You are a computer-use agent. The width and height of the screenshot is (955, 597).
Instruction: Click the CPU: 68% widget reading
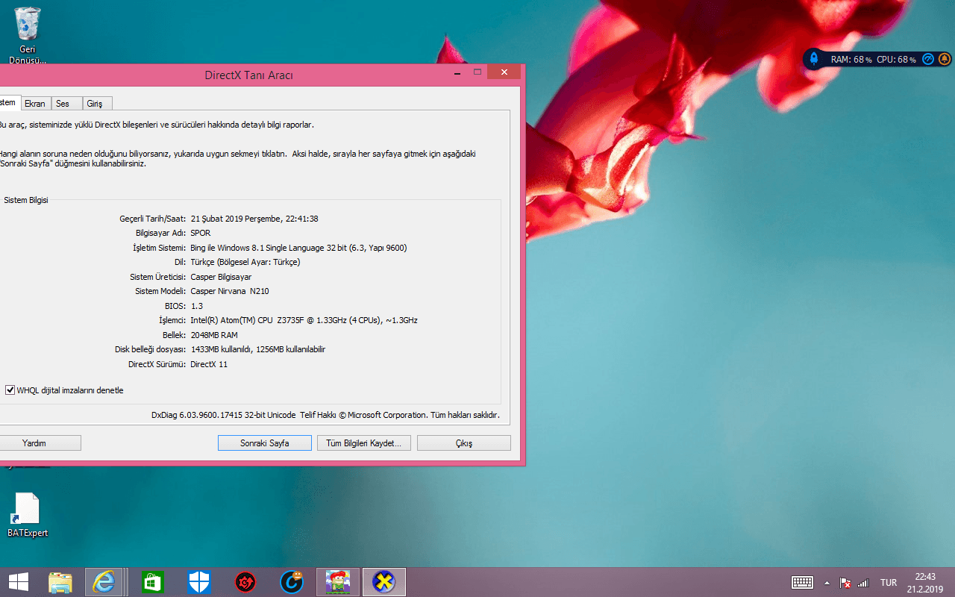[897, 60]
